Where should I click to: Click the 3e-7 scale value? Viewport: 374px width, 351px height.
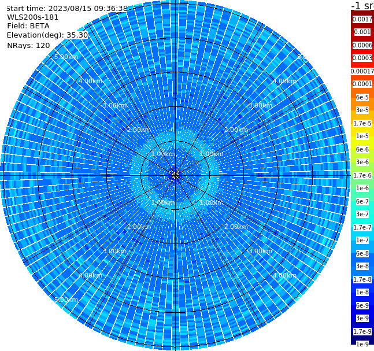pos(362,215)
